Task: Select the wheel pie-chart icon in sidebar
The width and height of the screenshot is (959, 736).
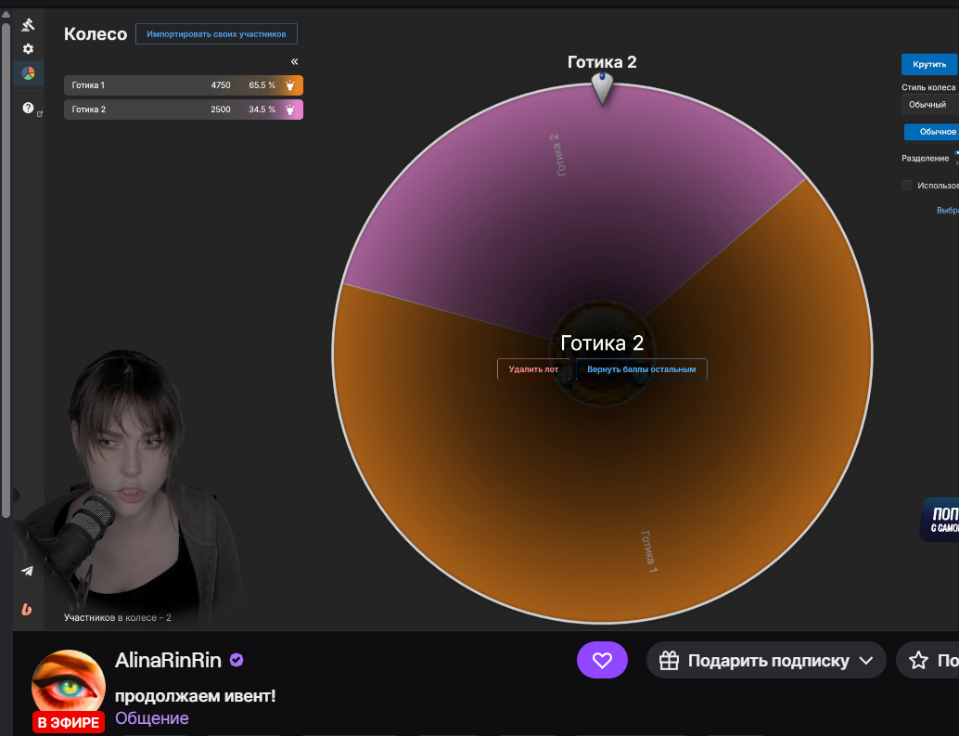Action: (x=28, y=73)
